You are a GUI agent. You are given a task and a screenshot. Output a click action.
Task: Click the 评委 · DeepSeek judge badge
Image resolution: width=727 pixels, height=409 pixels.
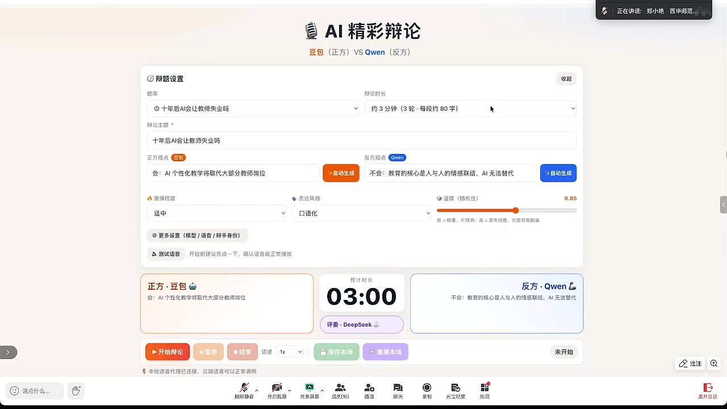362,325
